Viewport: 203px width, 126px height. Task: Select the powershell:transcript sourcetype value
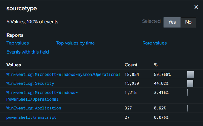[x=31, y=117]
